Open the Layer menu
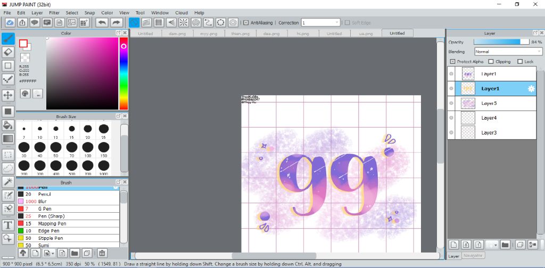 point(37,13)
